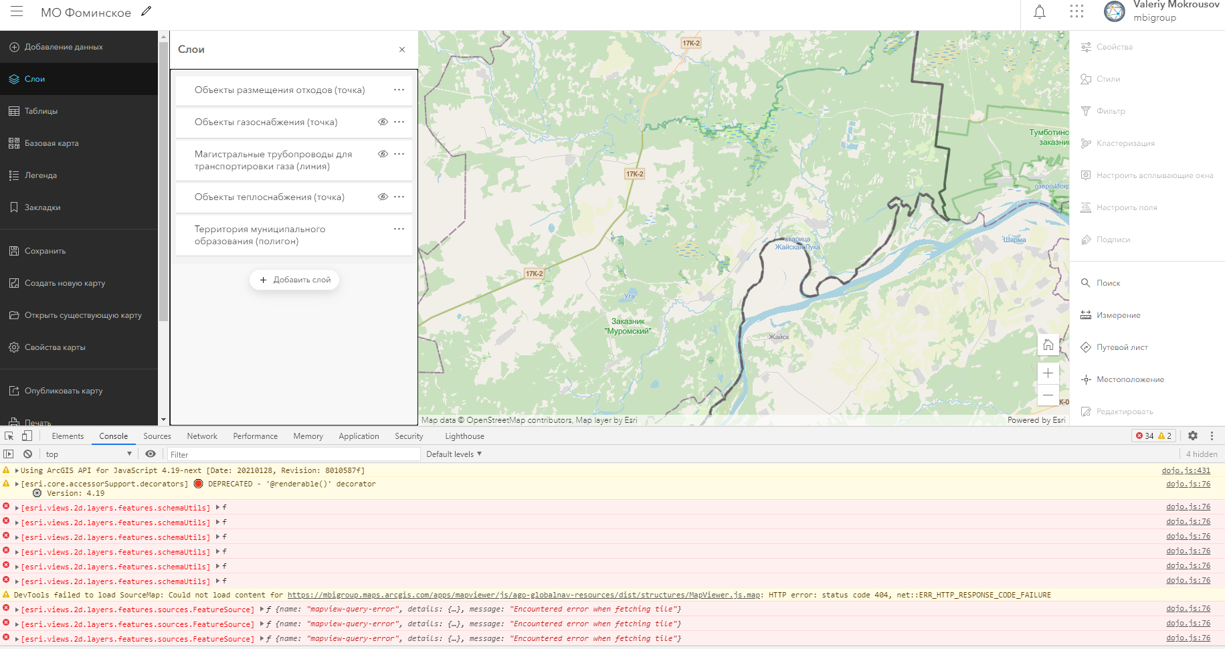The height and width of the screenshot is (649, 1225).
Task: Open Поиск search tool
Action: (x=1147, y=283)
